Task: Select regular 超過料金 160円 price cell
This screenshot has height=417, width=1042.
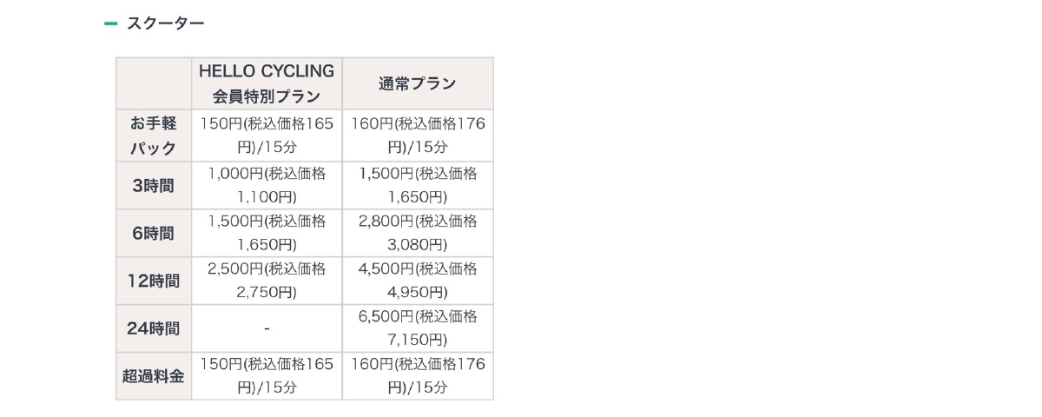Action: (418, 376)
